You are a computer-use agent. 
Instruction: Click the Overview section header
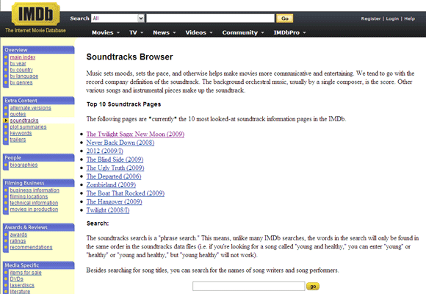[x=39, y=50]
